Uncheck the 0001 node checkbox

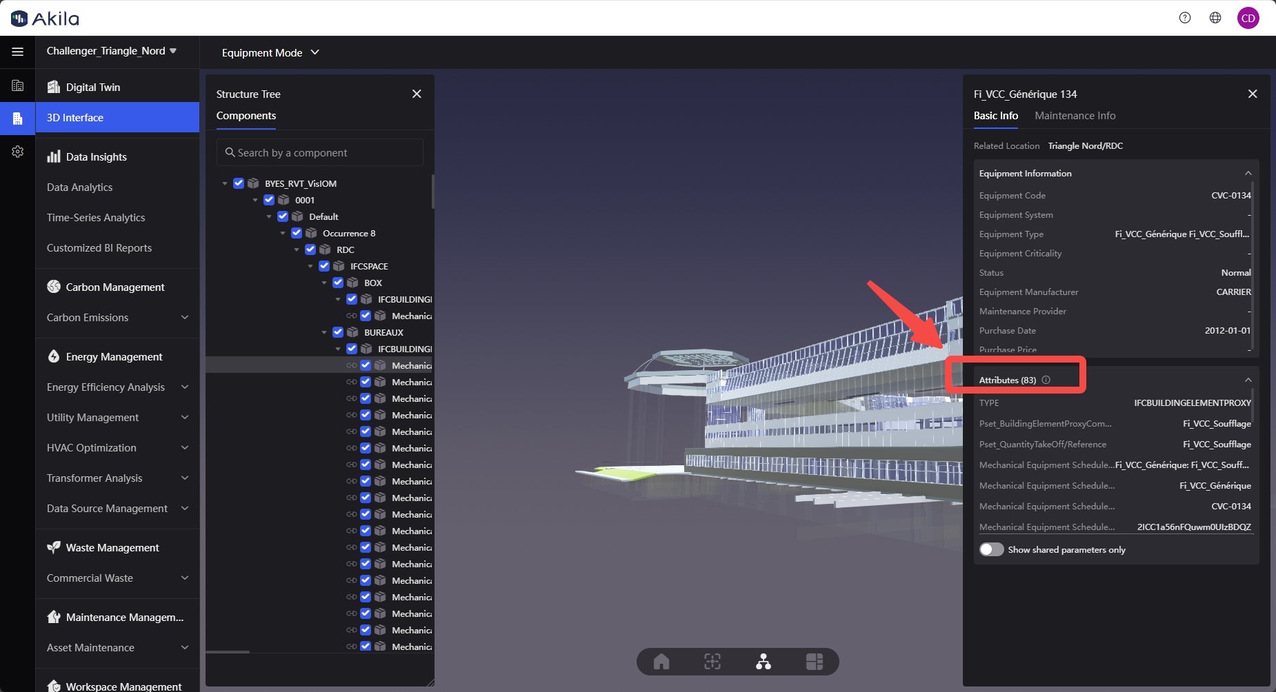269,200
